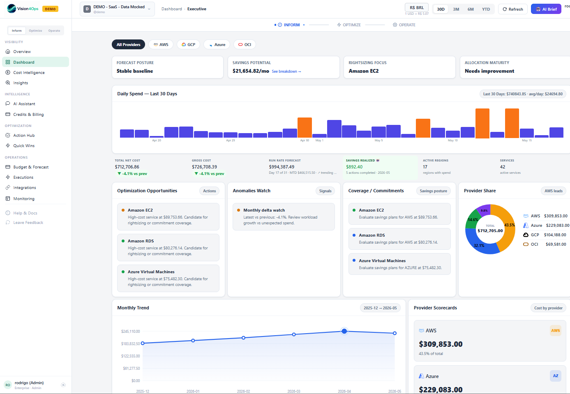
Task: Click Signals button in Anomalies Watch
Action: (x=325, y=191)
